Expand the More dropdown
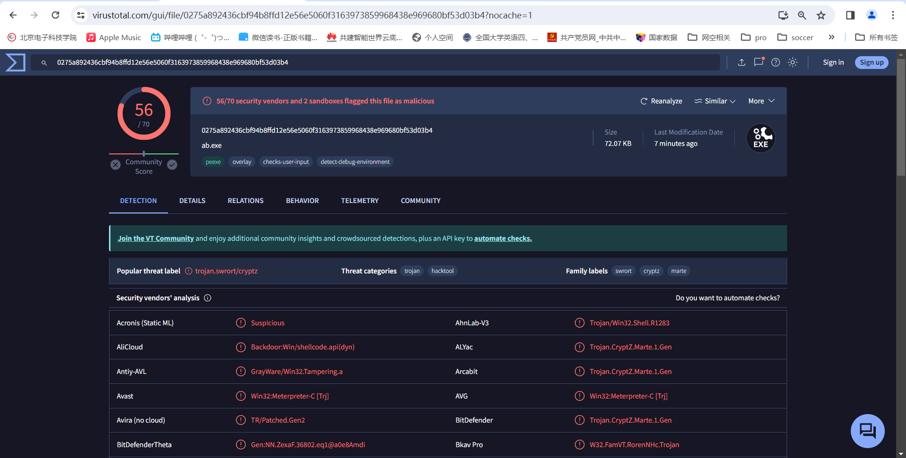906x458 pixels. (x=761, y=101)
